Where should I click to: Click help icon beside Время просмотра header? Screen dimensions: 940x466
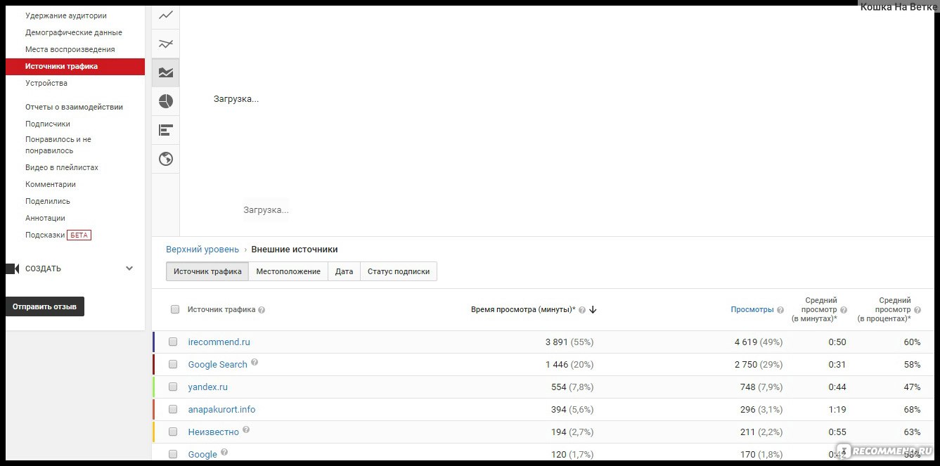tap(582, 310)
